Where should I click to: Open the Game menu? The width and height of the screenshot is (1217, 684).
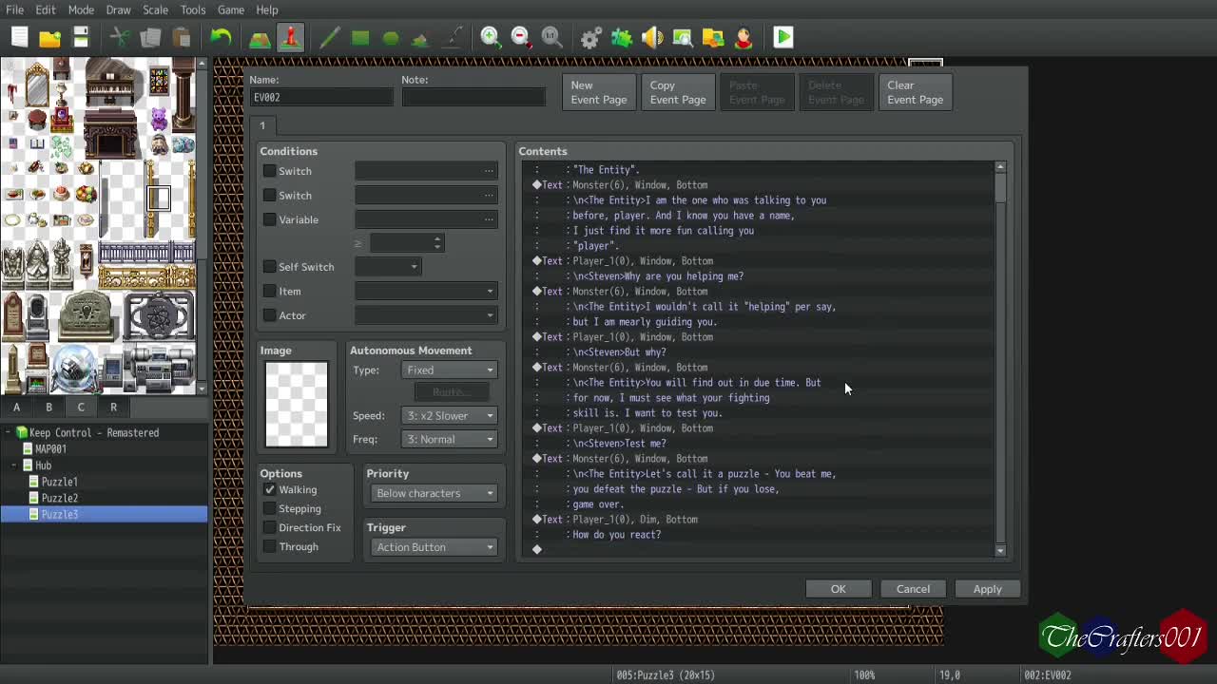click(x=230, y=9)
